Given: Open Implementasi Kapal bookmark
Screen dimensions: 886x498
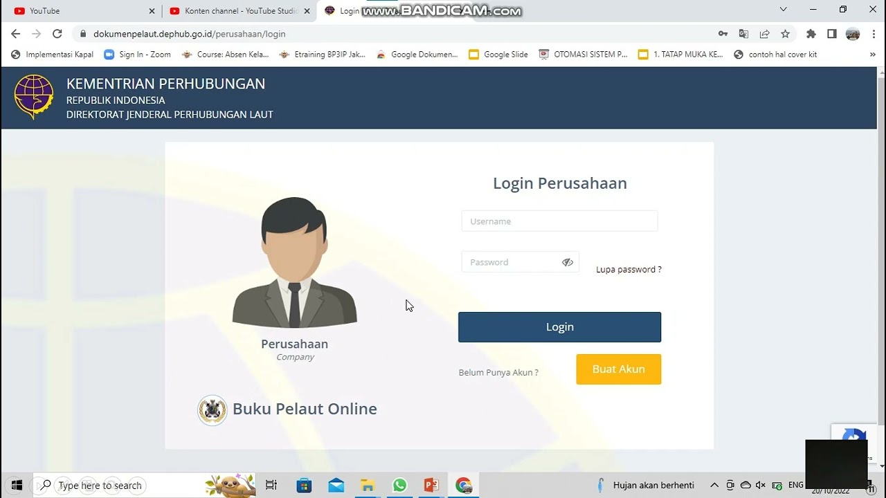Looking at the screenshot, I should click(x=53, y=55).
